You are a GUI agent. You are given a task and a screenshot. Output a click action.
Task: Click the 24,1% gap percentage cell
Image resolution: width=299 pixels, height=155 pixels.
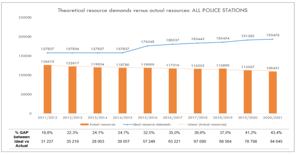pos(98,133)
